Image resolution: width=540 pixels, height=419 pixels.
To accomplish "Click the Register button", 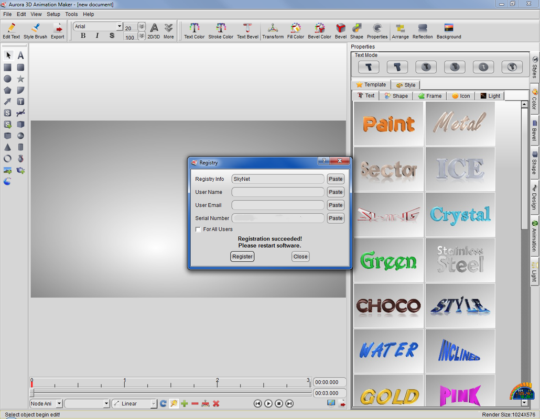I will pos(242,257).
